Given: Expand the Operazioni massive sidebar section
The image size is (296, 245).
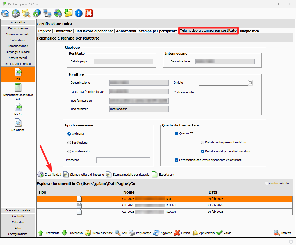Looking at the screenshot, I should pyautogui.click(x=18, y=210).
